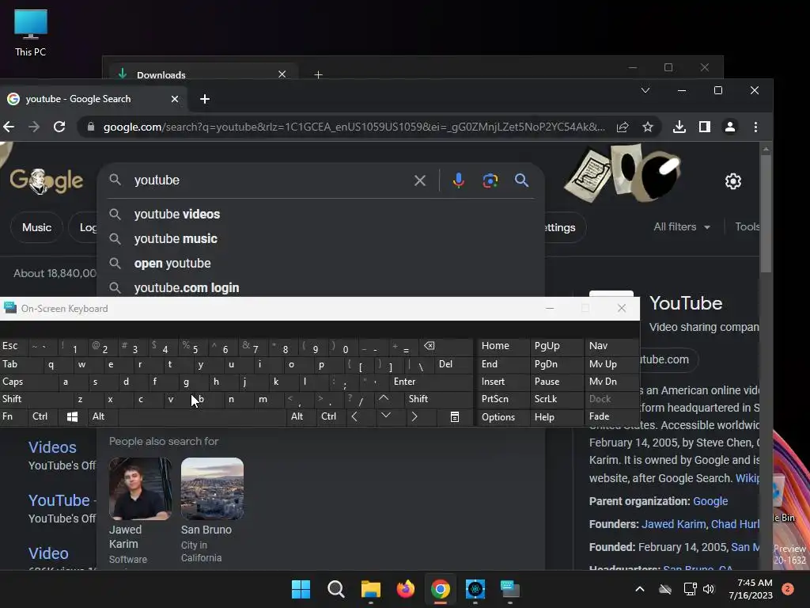810x608 pixels.
Task: Toggle ScrLk key on keyboard
Action: tap(555, 399)
